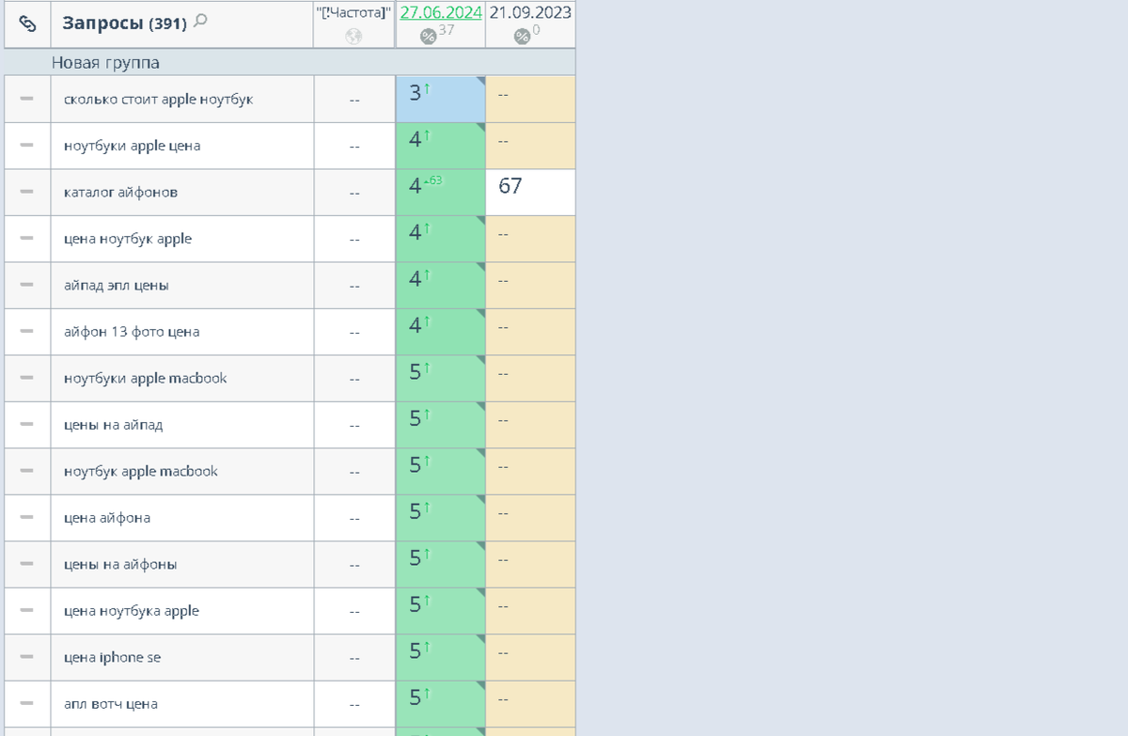Select query 'ноутбук apple macbook'
Screen dimensions: 1128x736
141,471
